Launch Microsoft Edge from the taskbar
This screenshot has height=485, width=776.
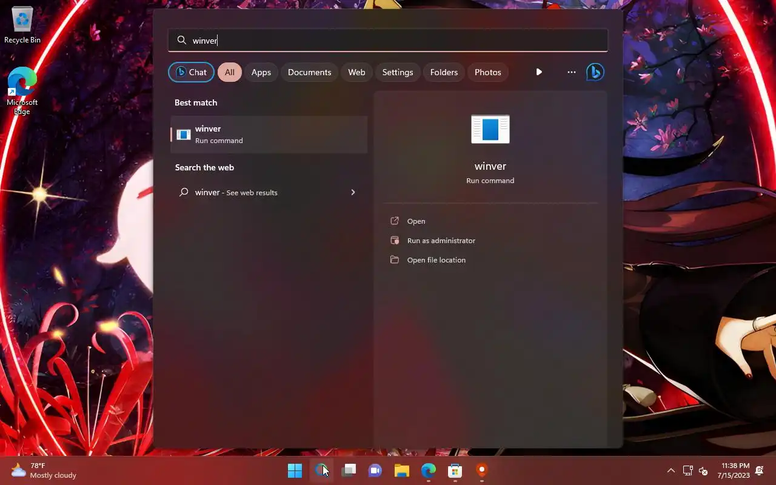(429, 470)
